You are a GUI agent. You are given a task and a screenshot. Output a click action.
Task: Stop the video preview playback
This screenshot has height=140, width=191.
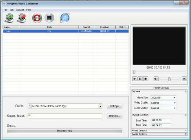click(145, 79)
